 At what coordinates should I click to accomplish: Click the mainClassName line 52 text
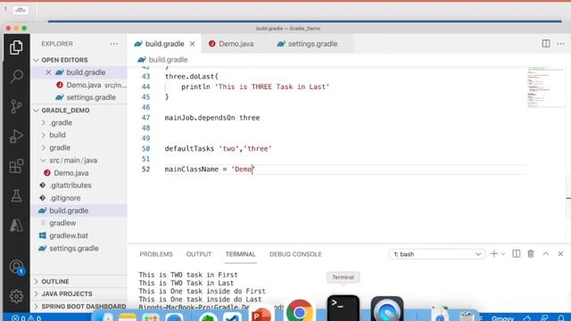click(x=210, y=169)
